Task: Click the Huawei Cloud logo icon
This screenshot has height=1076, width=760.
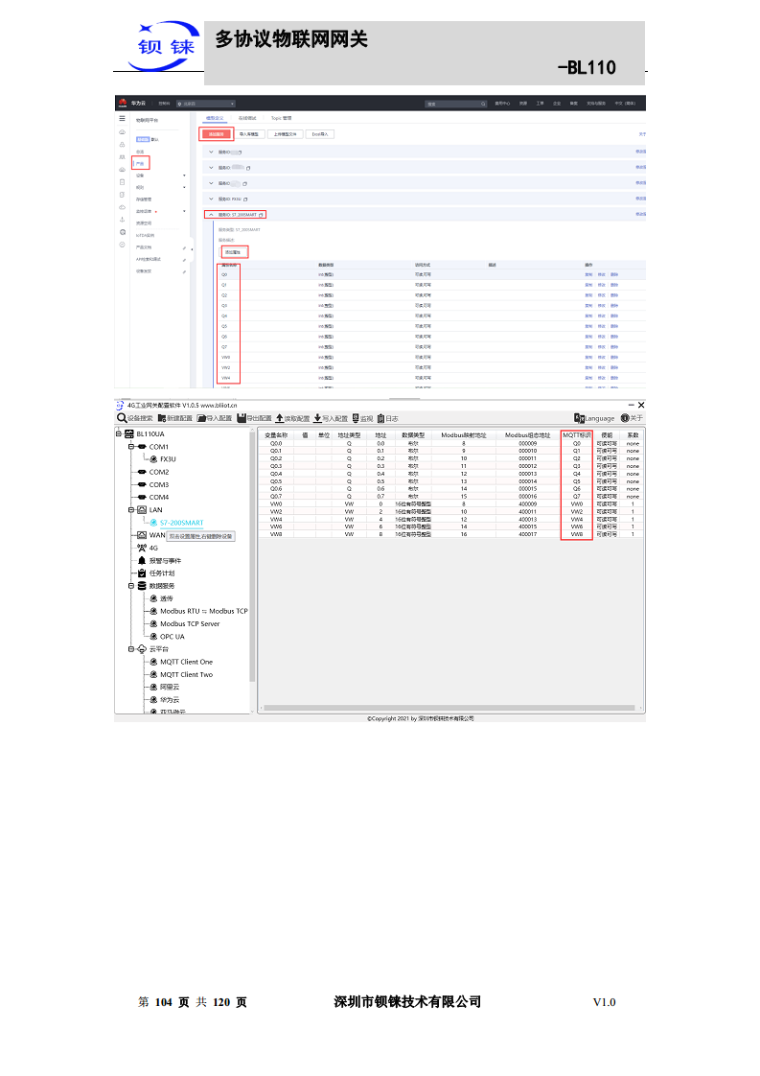Action: [122, 103]
